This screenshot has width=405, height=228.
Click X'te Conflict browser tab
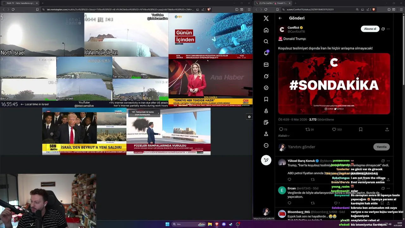273,3
